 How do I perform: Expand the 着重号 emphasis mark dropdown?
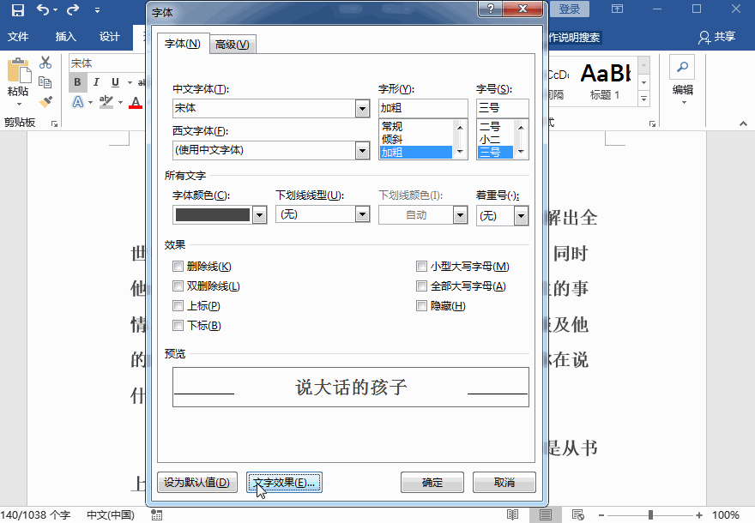(x=521, y=215)
